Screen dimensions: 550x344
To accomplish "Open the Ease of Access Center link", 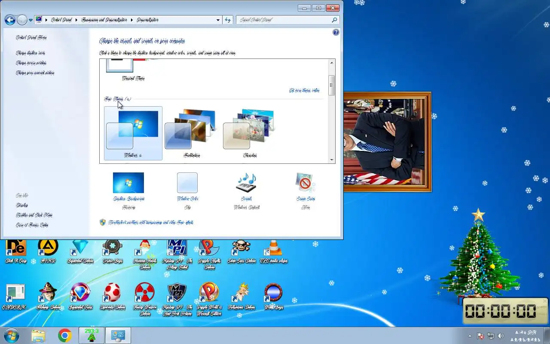I will click(x=32, y=225).
